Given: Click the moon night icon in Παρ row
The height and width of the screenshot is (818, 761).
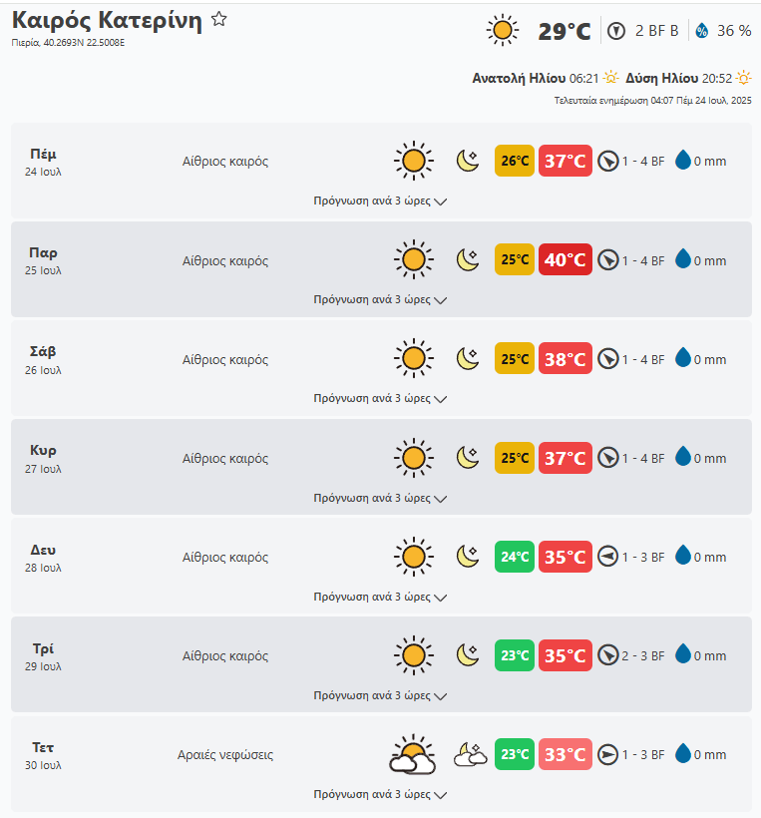Looking at the screenshot, I should coord(468,260).
